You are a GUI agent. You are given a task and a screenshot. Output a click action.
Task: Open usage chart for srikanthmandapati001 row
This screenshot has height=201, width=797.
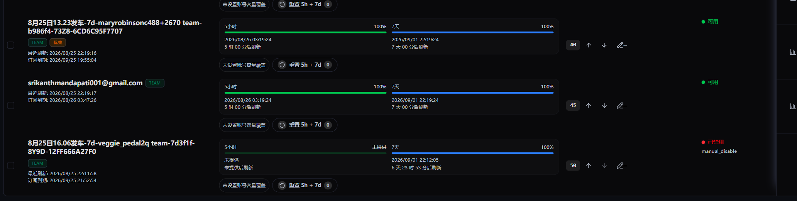pos(792,106)
